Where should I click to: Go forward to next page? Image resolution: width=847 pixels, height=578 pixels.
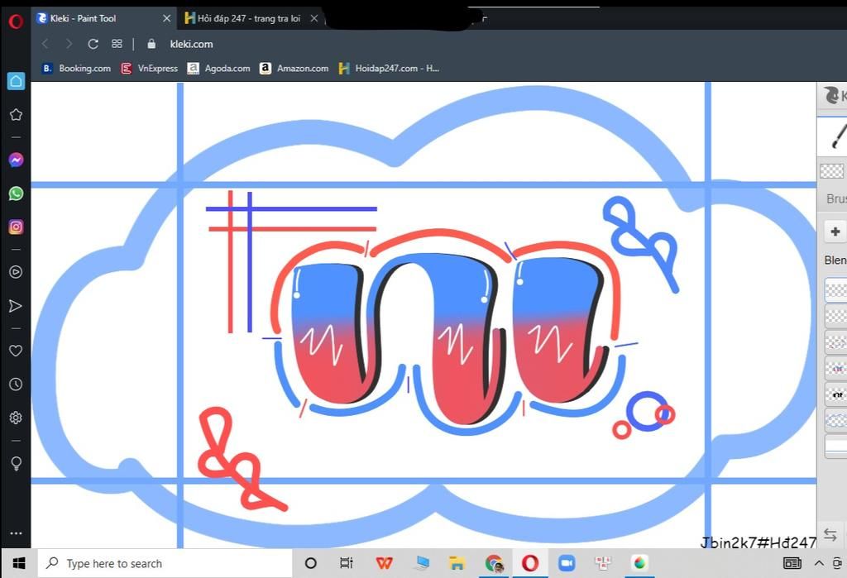pyautogui.click(x=69, y=44)
